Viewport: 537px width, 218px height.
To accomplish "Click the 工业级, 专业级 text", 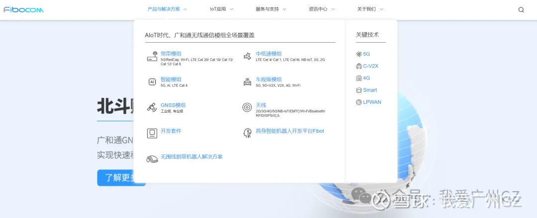I will [172, 111].
